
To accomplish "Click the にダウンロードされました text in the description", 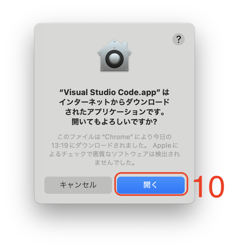I will pyautogui.click(x=108, y=145).
